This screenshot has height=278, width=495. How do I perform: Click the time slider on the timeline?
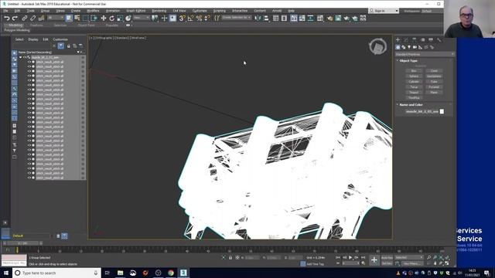click(x=22, y=243)
